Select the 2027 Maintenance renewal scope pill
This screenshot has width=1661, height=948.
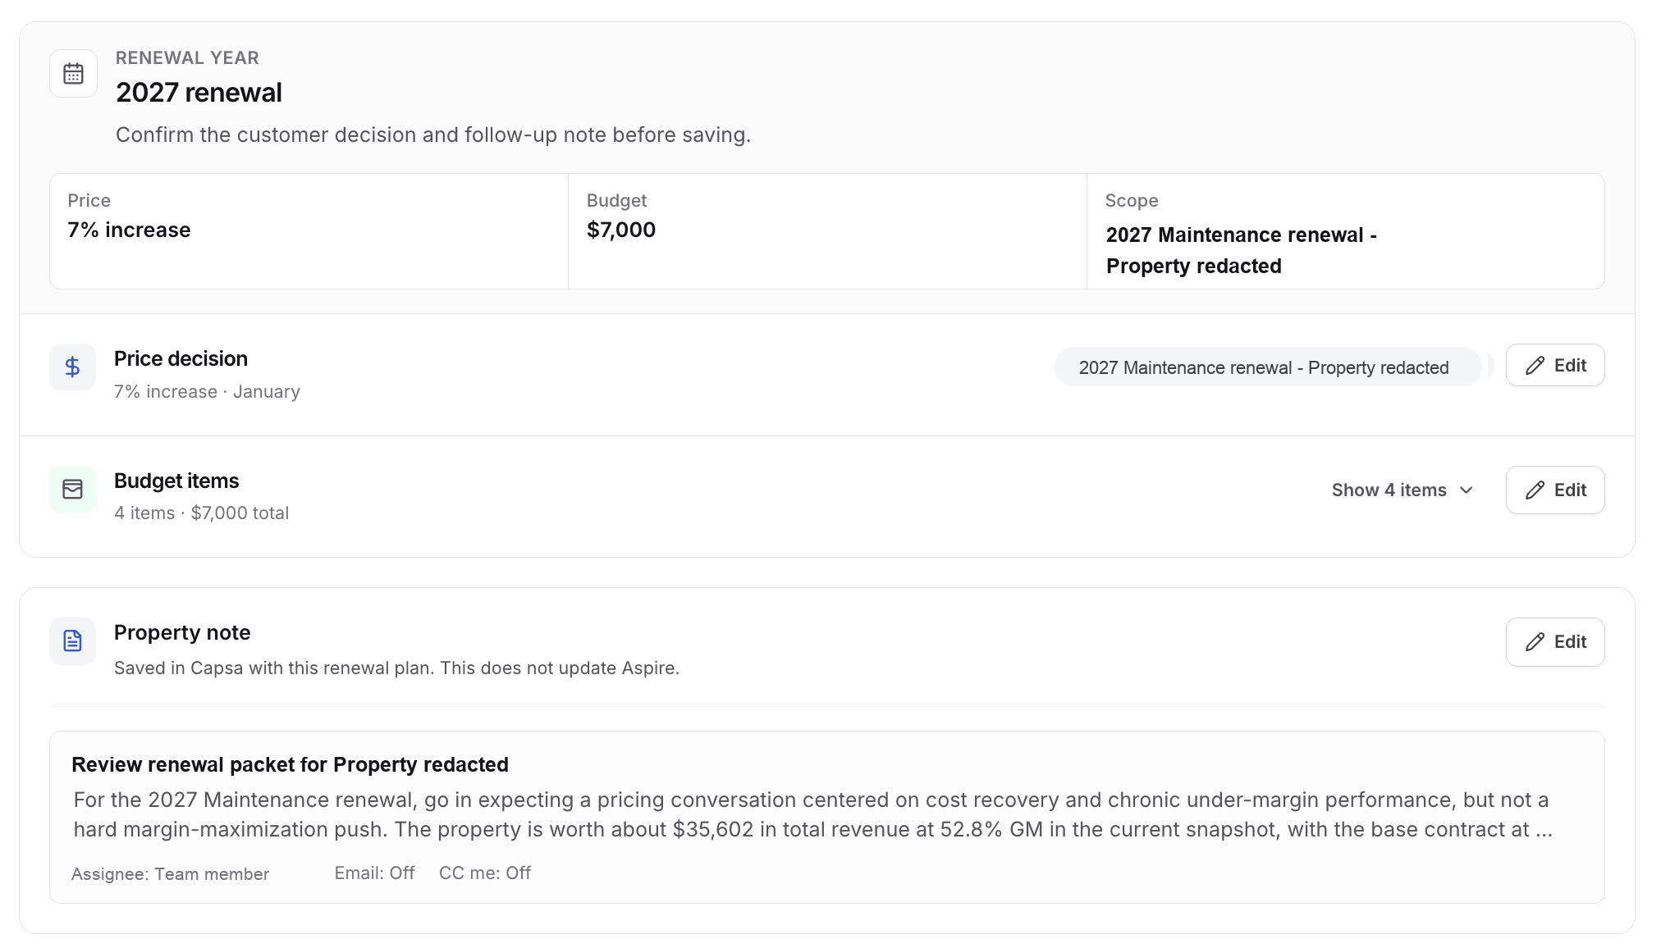[x=1268, y=367]
